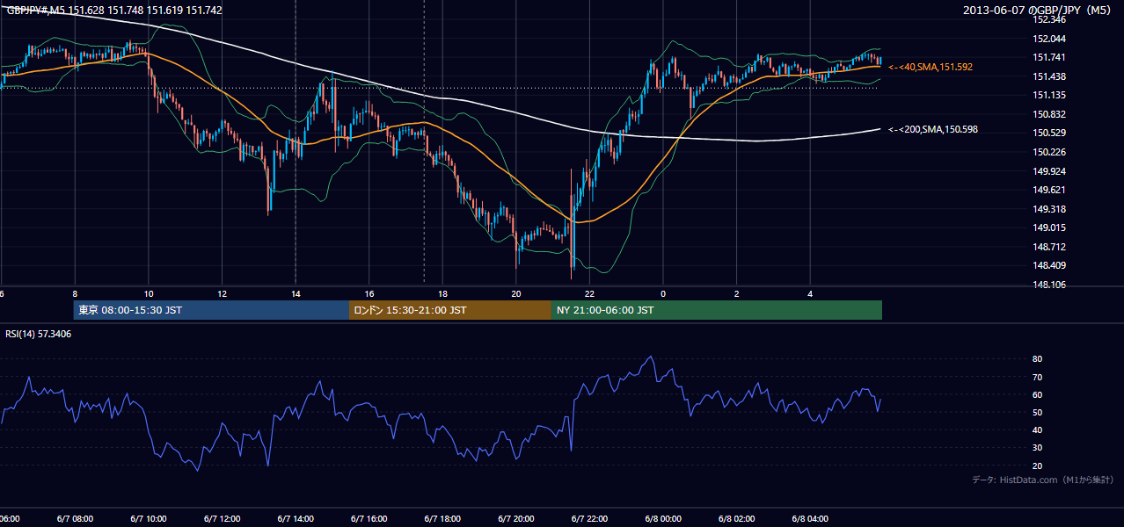Click the 6/7 08:00 date label
The image size is (1124, 527).
(x=75, y=519)
